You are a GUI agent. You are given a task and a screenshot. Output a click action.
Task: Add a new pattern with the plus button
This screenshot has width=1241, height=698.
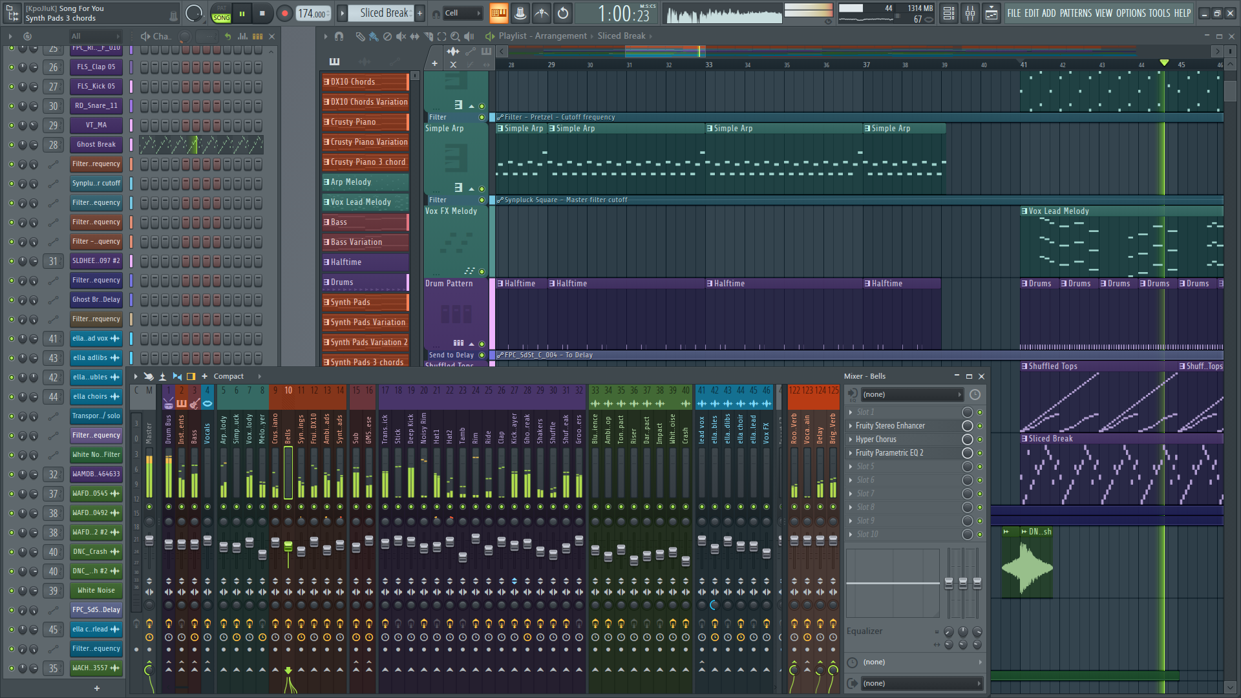point(419,13)
